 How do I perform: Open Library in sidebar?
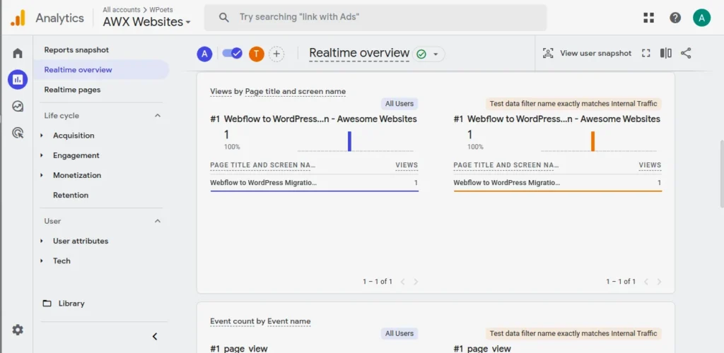[71, 304]
